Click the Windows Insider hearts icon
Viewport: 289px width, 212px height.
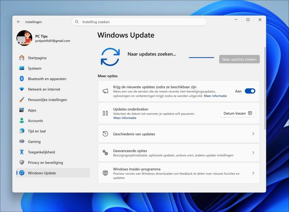pos(105,173)
